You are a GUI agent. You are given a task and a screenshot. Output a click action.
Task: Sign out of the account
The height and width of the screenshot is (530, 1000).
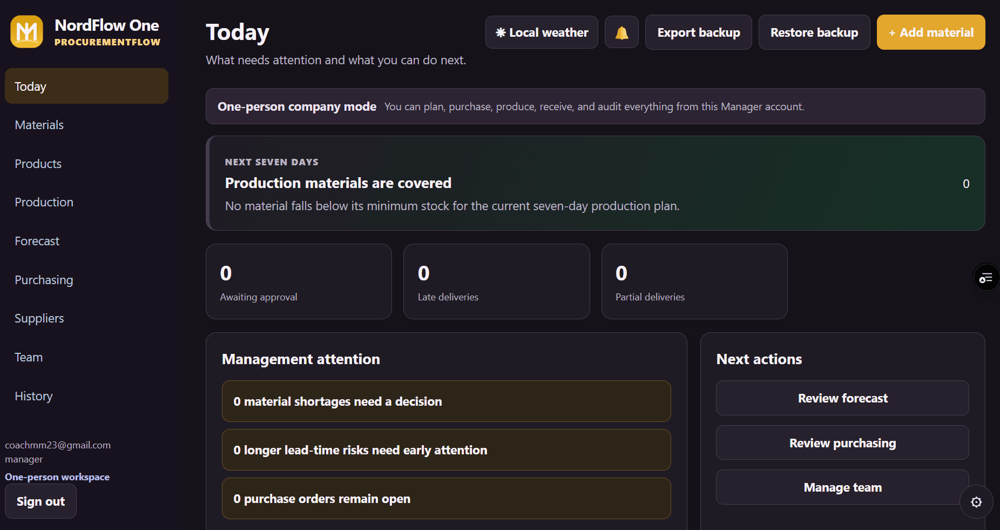point(40,501)
